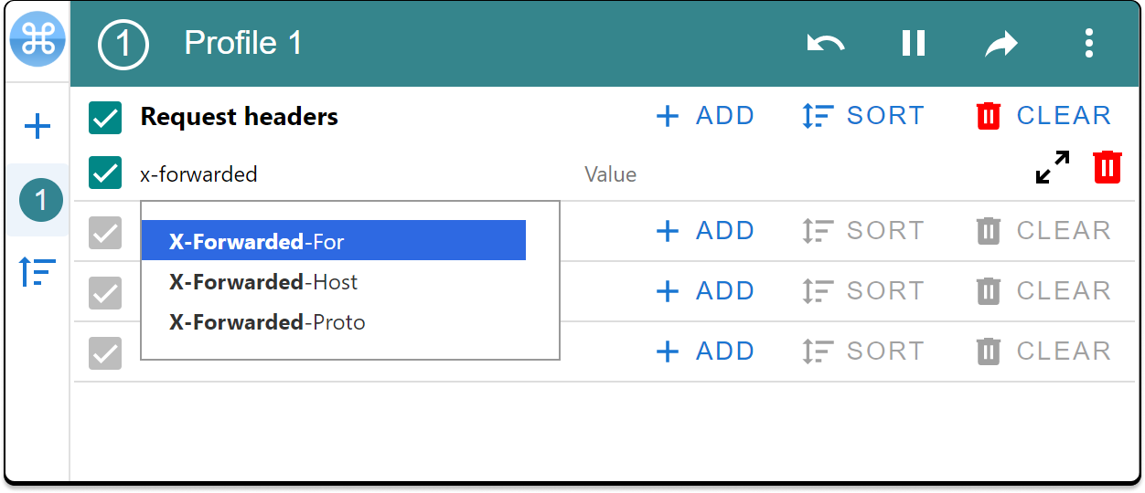
Task: Undo the last change
Action: [825, 43]
